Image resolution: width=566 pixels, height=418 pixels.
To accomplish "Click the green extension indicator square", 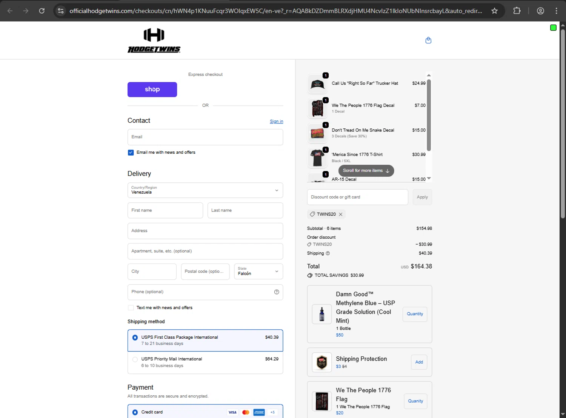I will (x=553, y=28).
